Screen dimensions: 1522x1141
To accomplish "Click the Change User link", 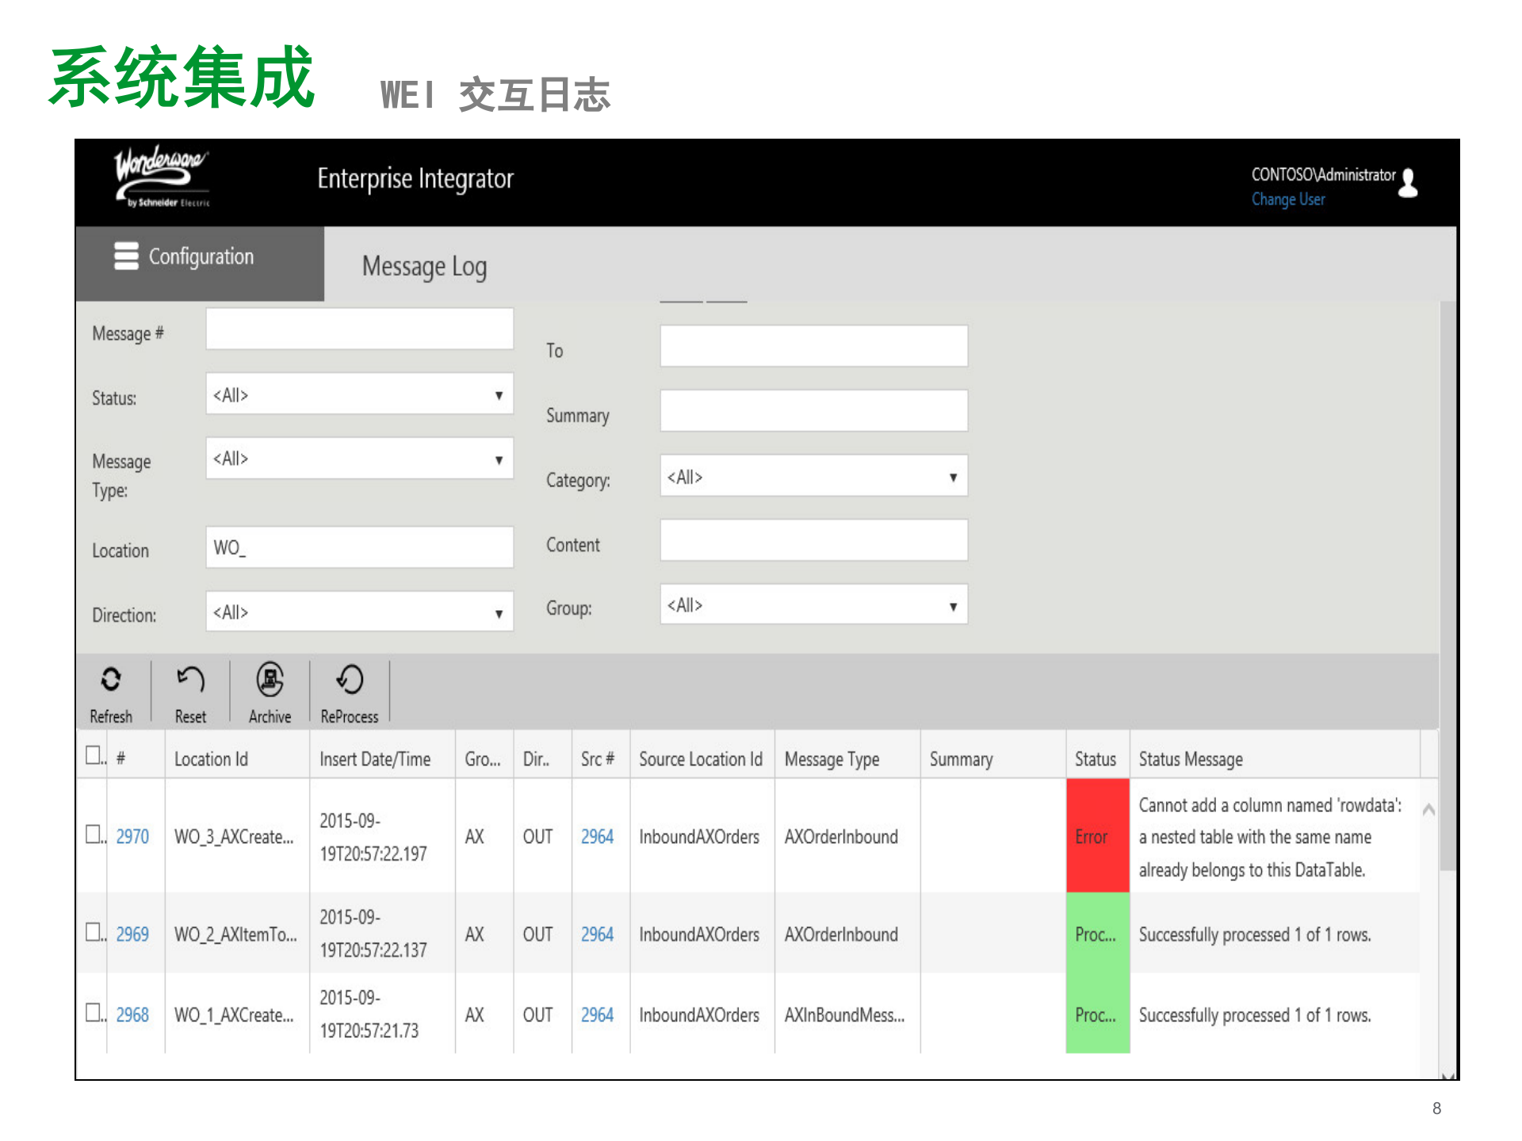I will (1288, 200).
